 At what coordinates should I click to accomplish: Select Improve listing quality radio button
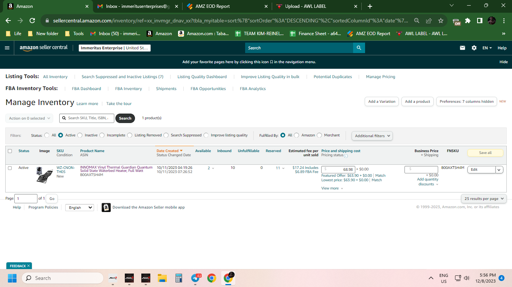[x=206, y=135]
